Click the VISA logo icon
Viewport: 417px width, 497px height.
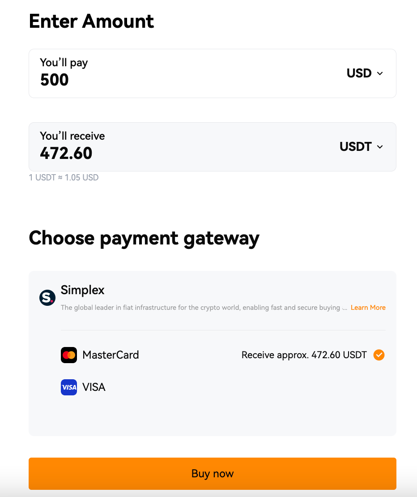pyautogui.click(x=69, y=387)
